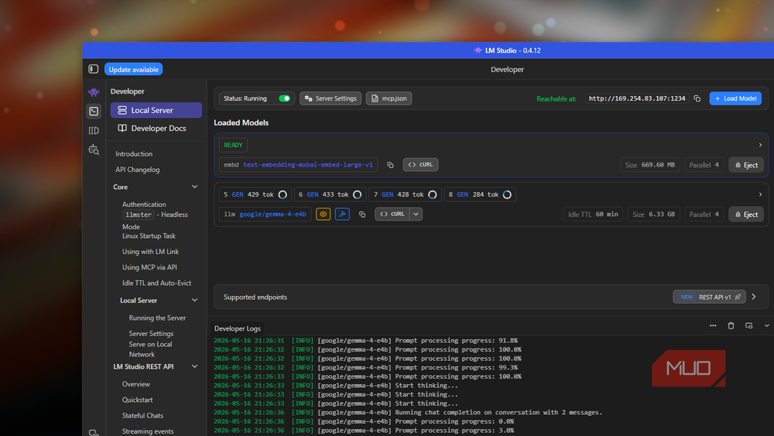774x436 pixels.
Task: Open the Authentication docs page
Action: pyautogui.click(x=144, y=204)
